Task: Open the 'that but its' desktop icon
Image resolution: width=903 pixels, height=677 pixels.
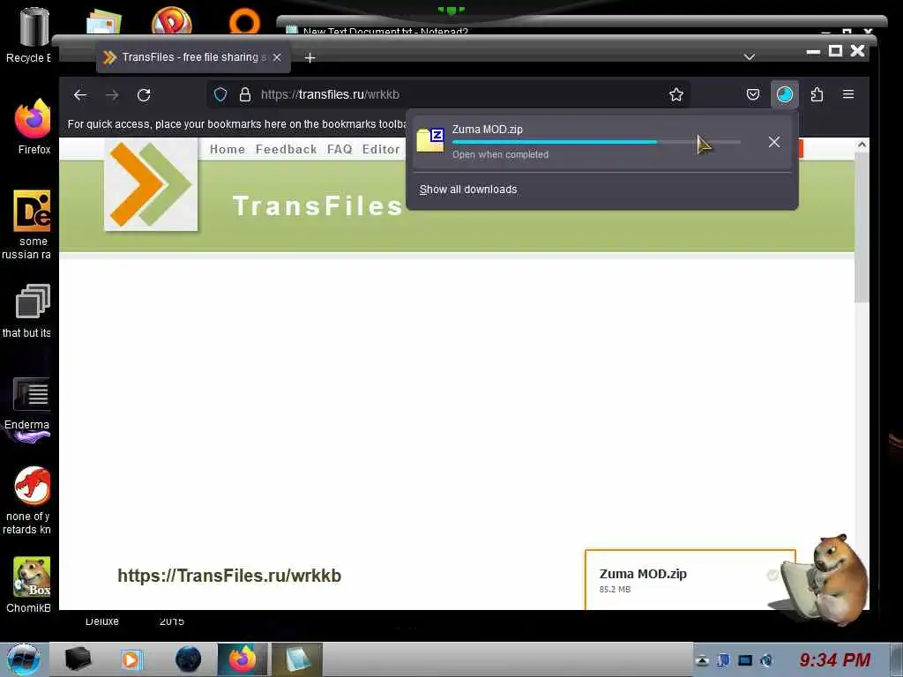Action: pyautogui.click(x=30, y=311)
